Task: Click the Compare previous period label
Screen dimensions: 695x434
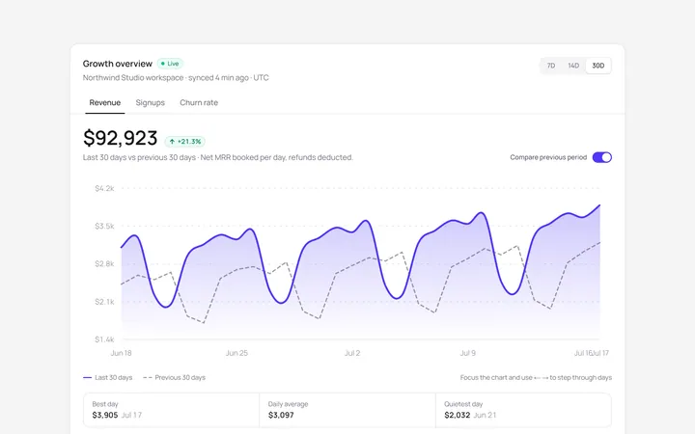Action: tap(548, 157)
